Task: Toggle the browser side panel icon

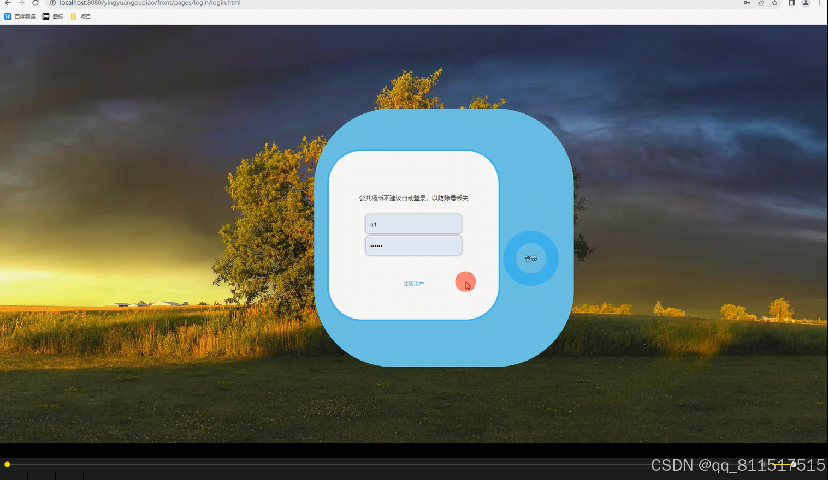Action: [x=791, y=3]
